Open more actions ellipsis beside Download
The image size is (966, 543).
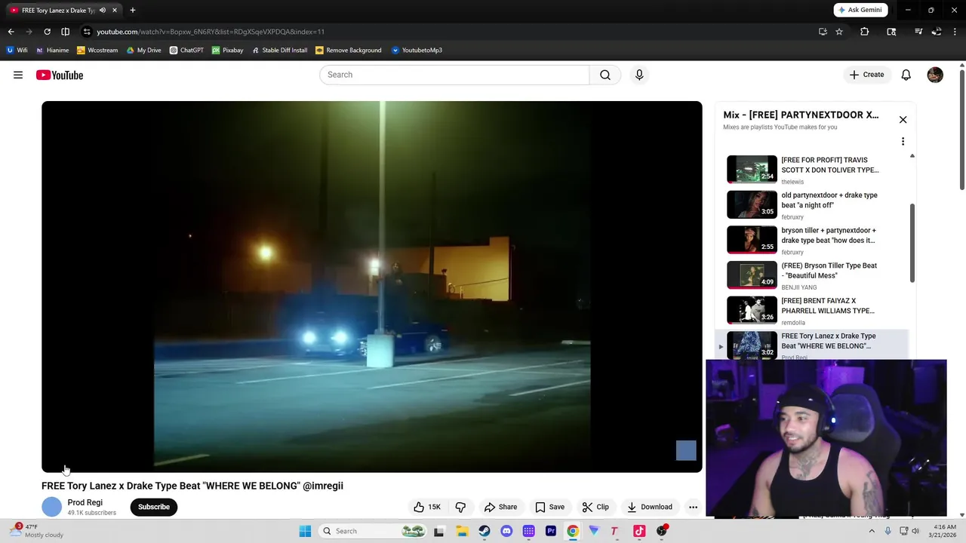coord(693,507)
